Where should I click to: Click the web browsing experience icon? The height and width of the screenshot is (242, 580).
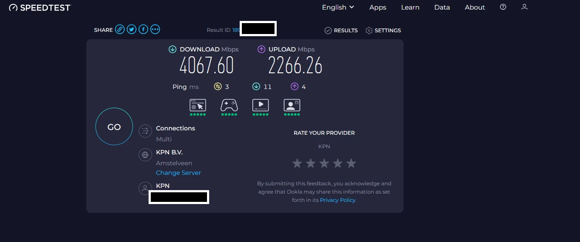(x=198, y=105)
